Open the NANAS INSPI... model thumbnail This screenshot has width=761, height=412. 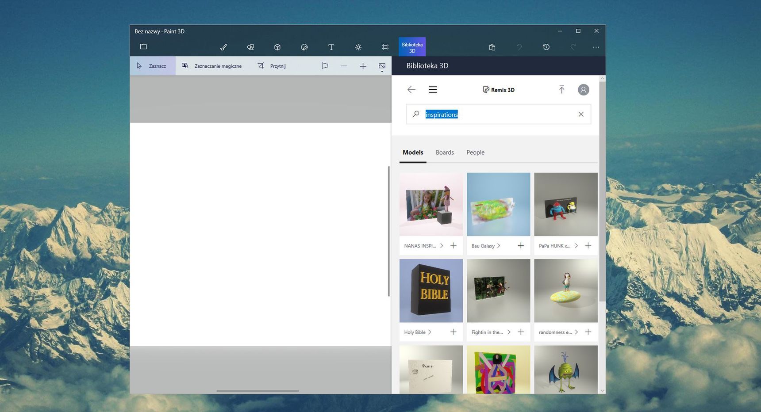[431, 204]
